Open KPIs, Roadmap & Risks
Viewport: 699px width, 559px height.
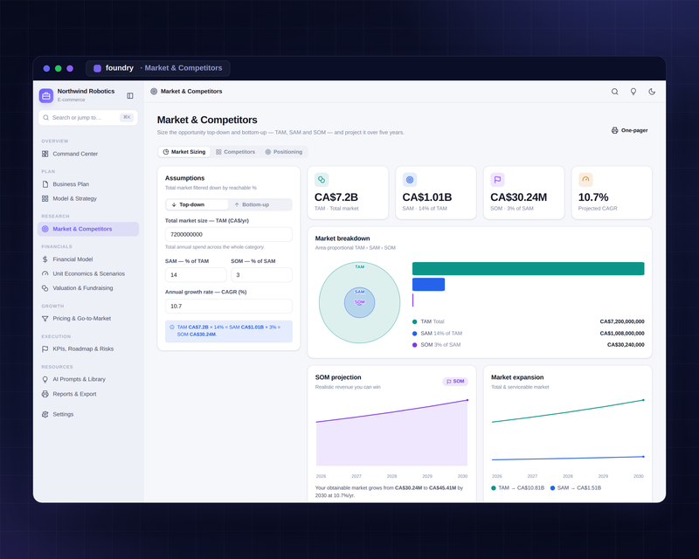88,349
